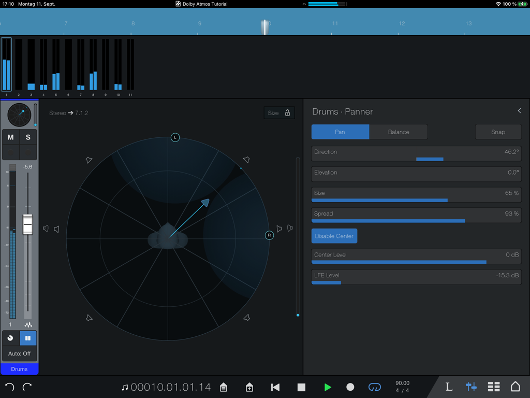Screen dimensions: 530x398
Task: Enable Snap in the panner
Action: pyautogui.click(x=498, y=132)
